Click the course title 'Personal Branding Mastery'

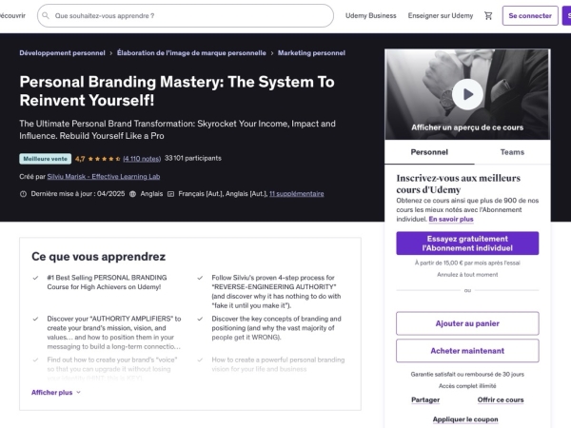coord(177,91)
